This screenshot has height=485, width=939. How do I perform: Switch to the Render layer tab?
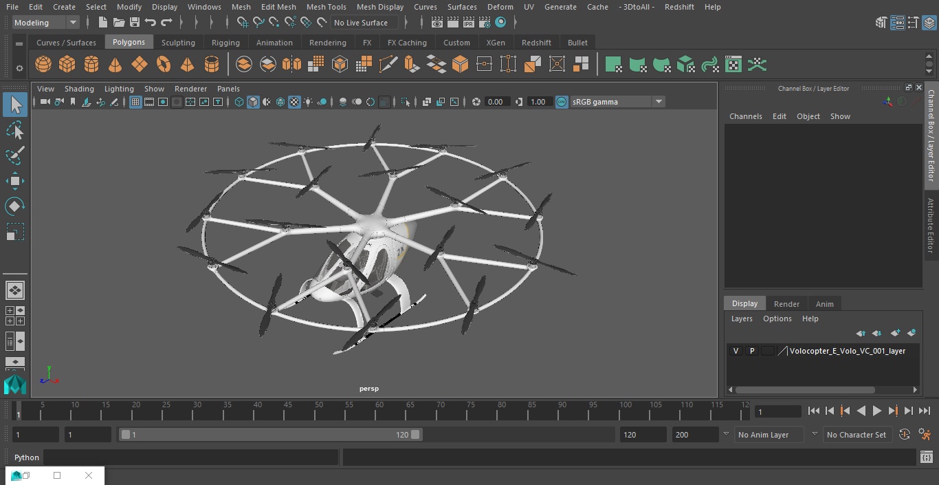786,304
